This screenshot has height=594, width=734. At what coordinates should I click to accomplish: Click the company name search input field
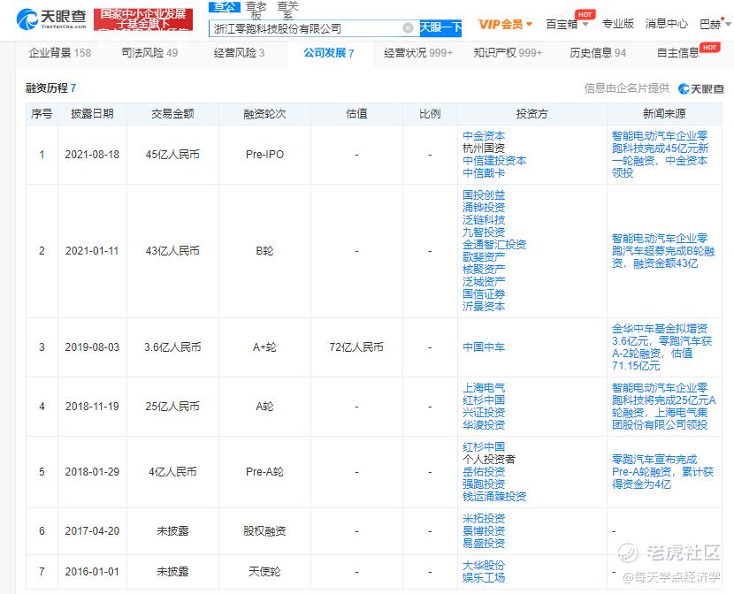(305, 28)
